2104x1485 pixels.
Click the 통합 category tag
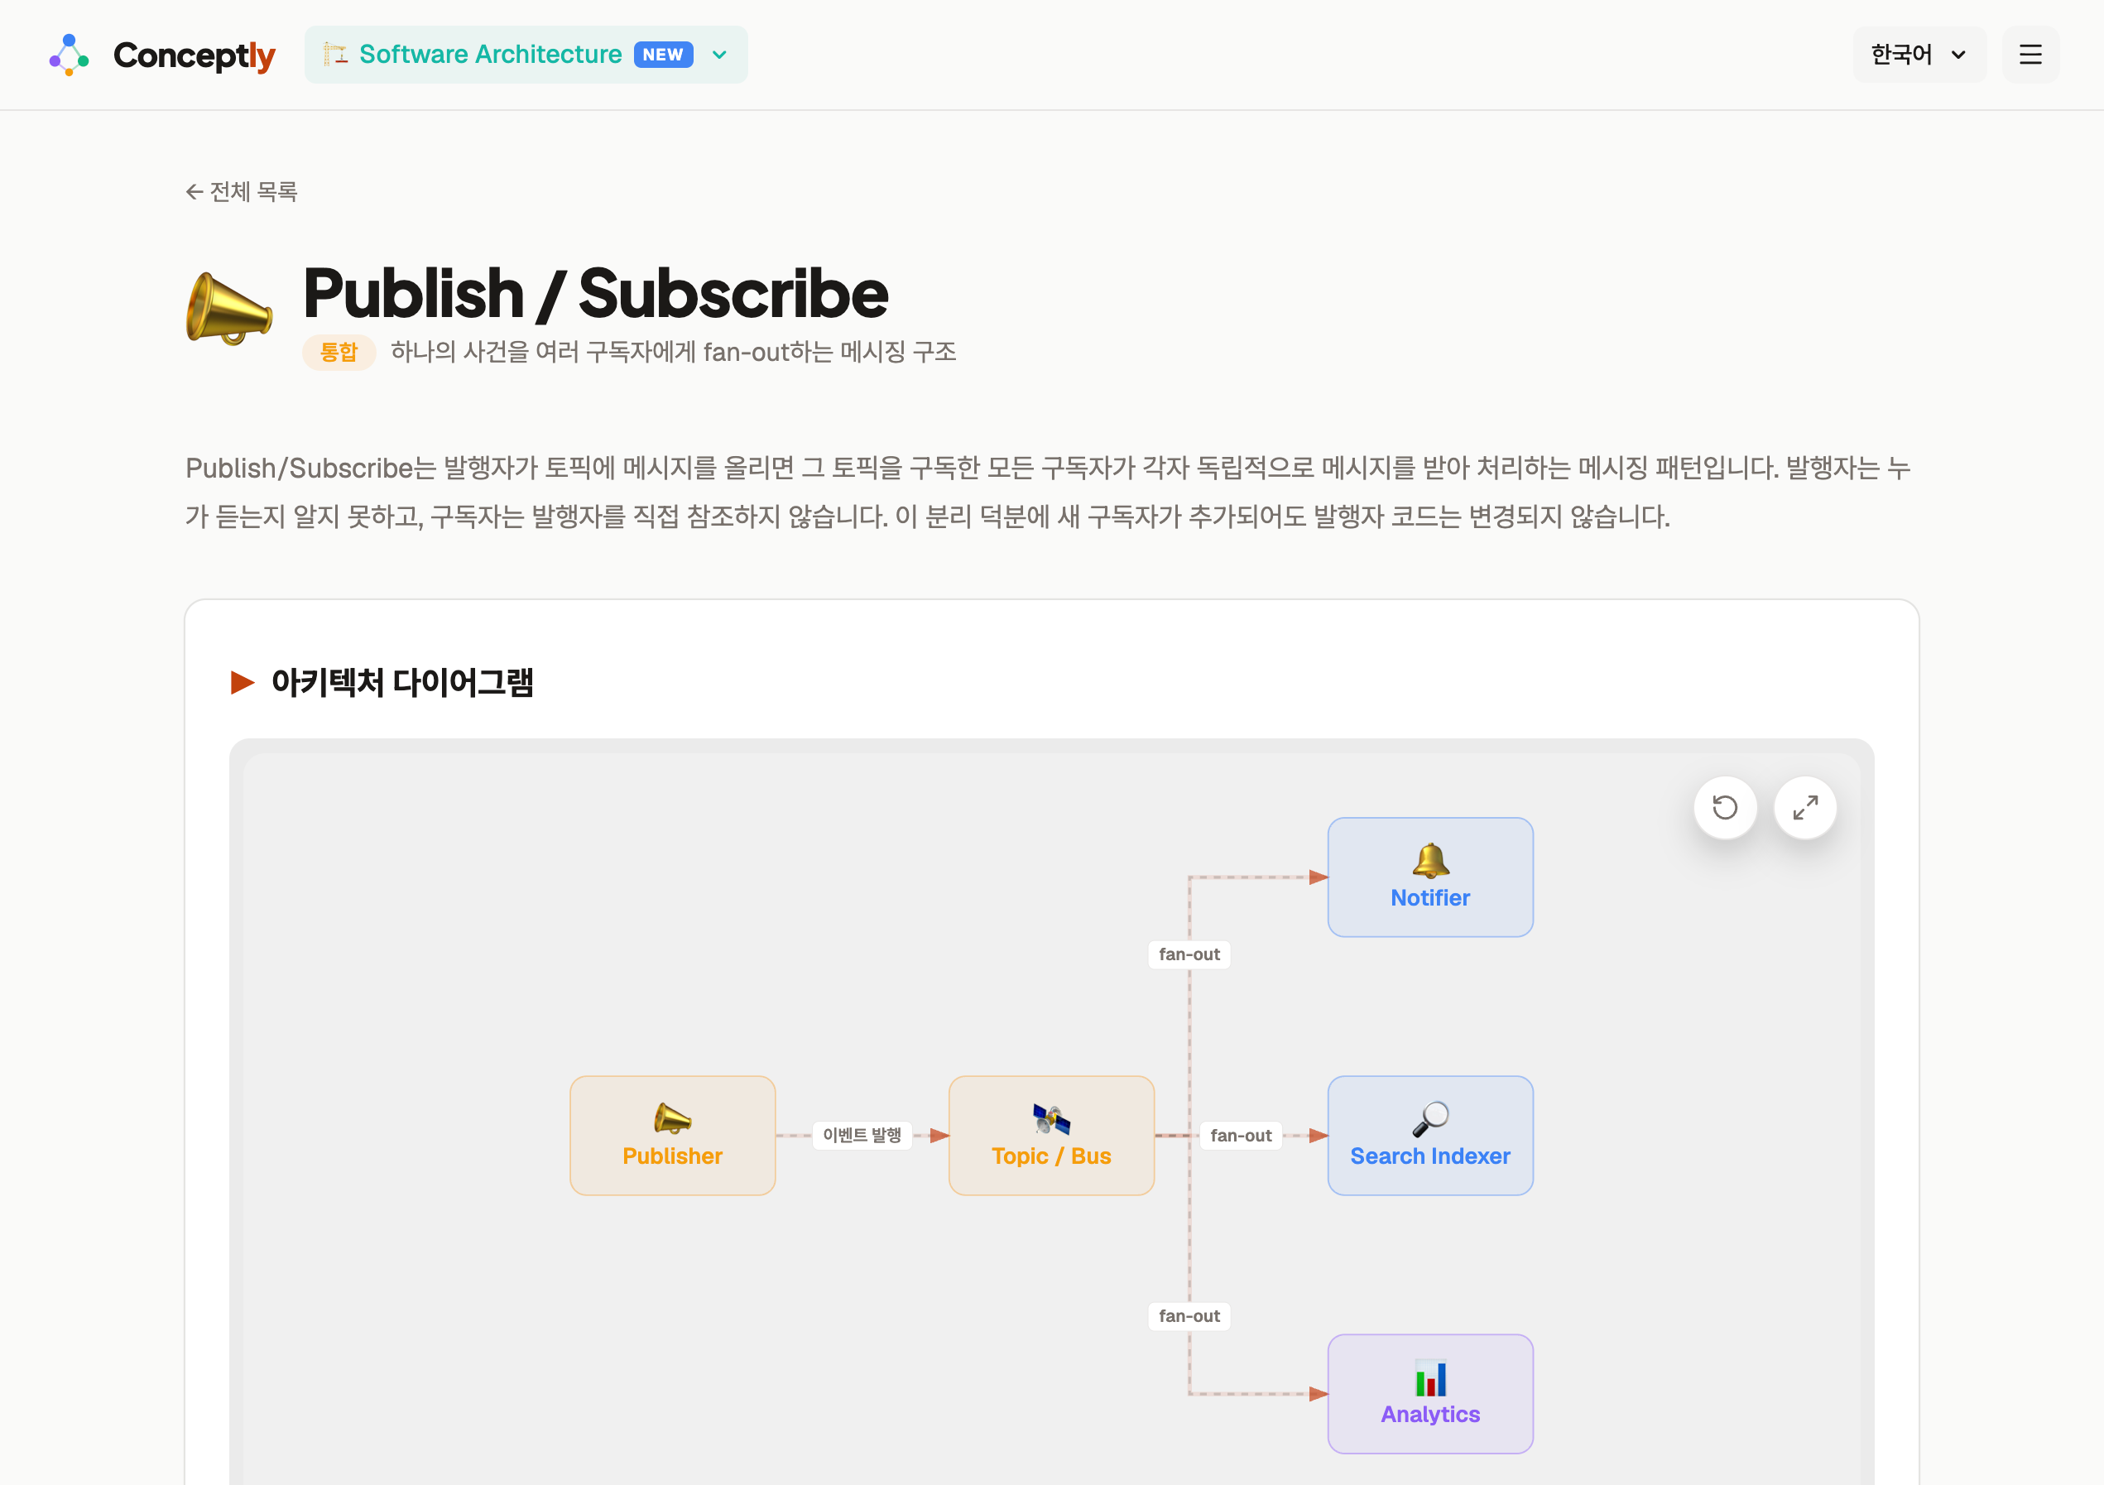click(x=339, y=352)
